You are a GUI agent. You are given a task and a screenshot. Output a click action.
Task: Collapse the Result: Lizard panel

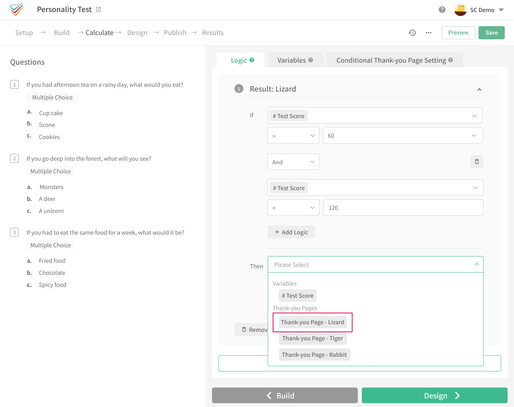click(479, 90)
